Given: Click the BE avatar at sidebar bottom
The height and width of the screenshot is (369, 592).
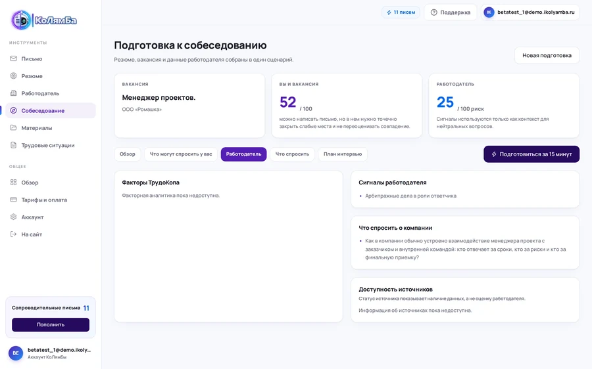Looking at the screenshot, I should tap(16, 353).
